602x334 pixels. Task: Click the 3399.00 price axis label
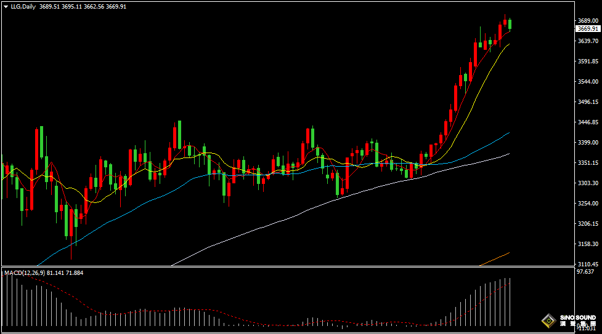(588, 143)
